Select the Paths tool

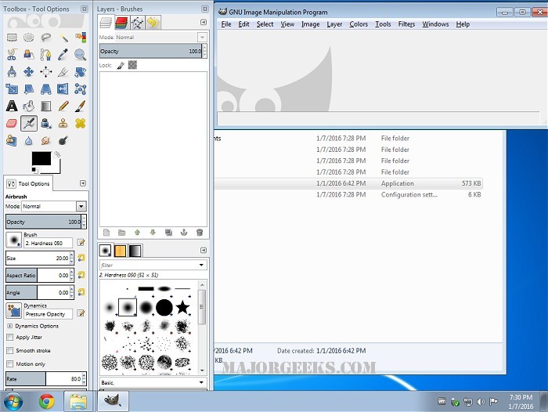(x=45, y=54)
